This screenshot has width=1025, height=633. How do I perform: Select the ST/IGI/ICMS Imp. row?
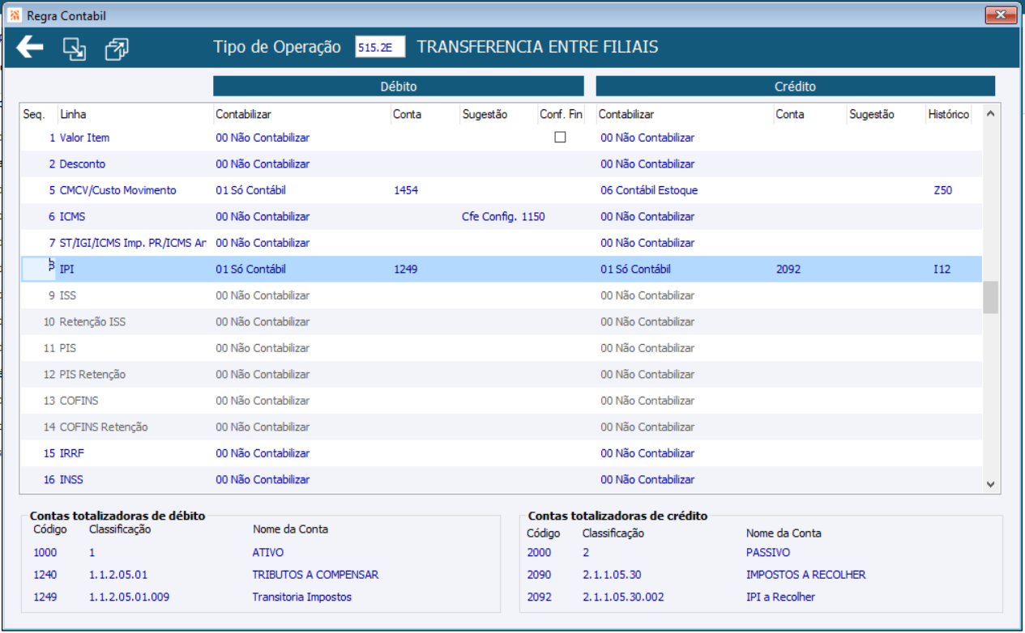point(501,243)
